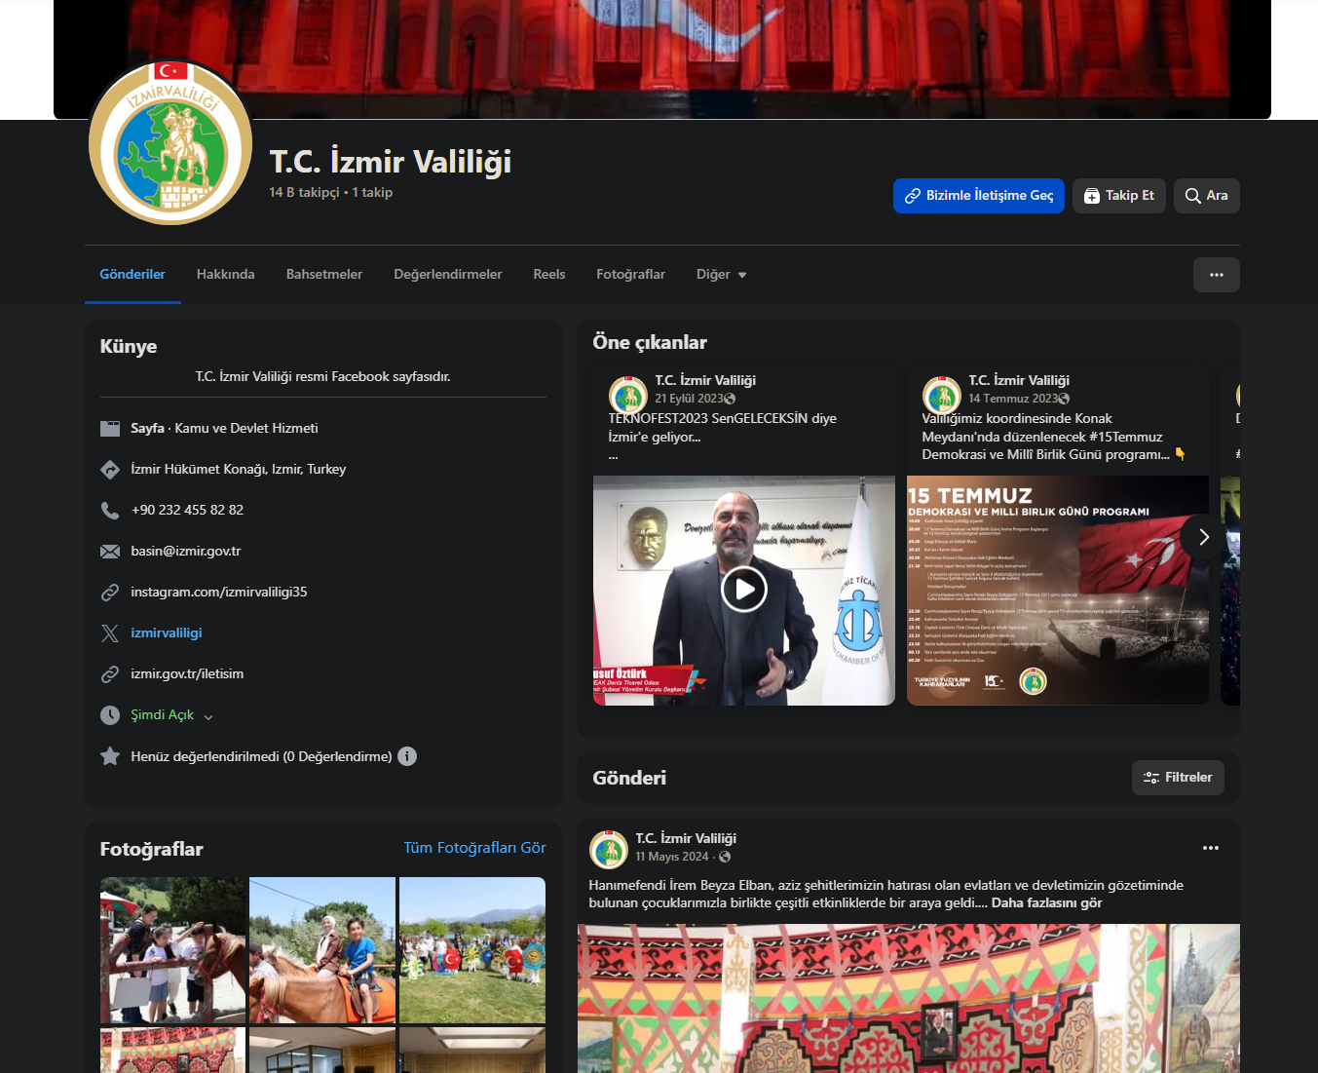The width and height of the screenshot is (1318, 1073).
Task: Click the info icon beside rating text
Action: point(407,756)
